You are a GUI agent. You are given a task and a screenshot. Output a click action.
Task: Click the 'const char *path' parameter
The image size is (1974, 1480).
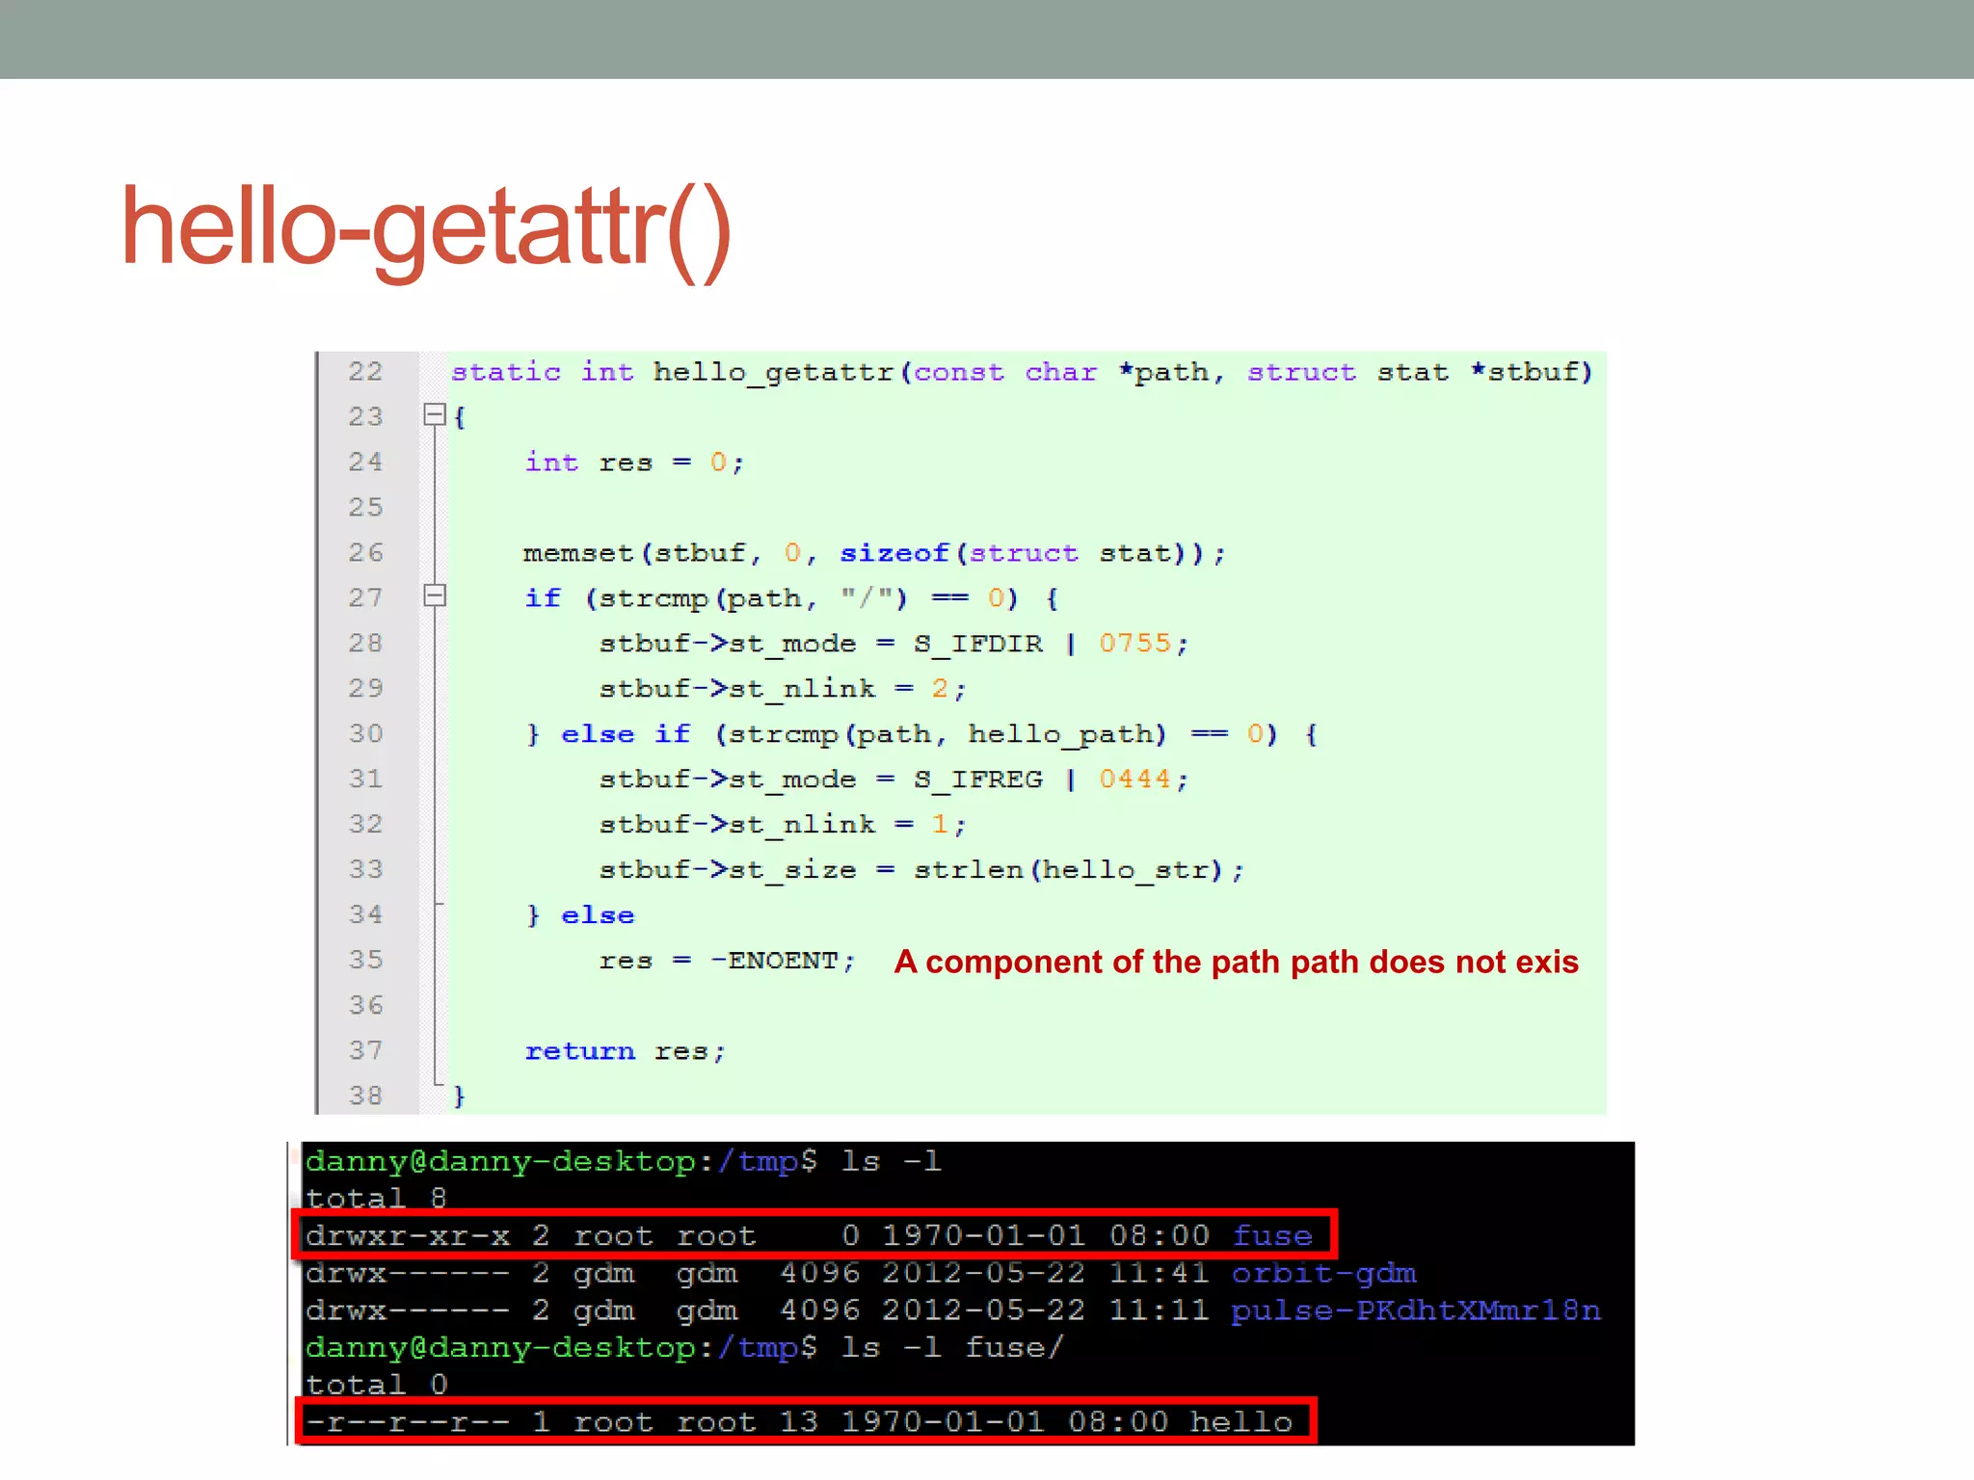click(1061, 373)
